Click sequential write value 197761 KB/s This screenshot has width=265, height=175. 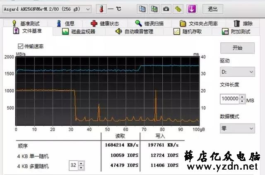[163, 145]
